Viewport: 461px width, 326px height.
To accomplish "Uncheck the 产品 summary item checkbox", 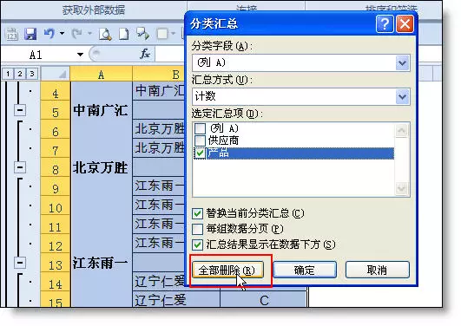I will point(200,153).
